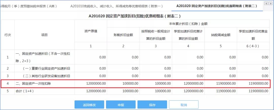Click row 1 享受加速折旧优惠金额 0.00 cell
274x110 pixels.
click(x=253, y=57)
